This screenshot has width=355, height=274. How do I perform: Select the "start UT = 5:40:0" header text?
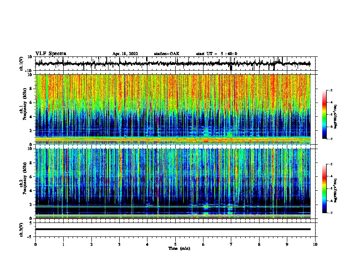click(216, 54)
